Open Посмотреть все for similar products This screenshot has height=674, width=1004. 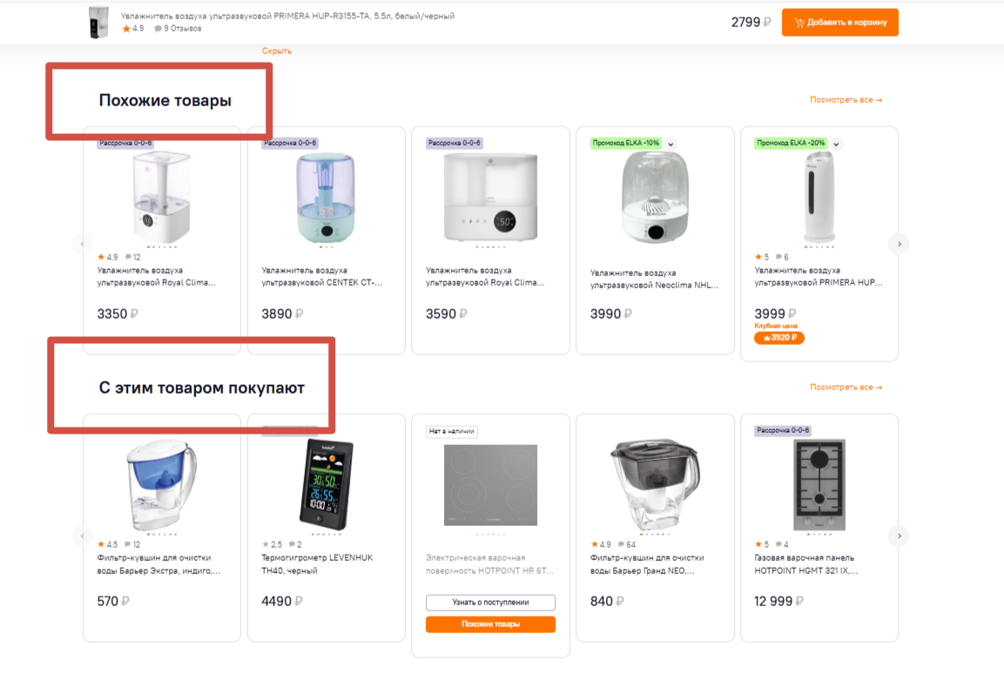846,100
